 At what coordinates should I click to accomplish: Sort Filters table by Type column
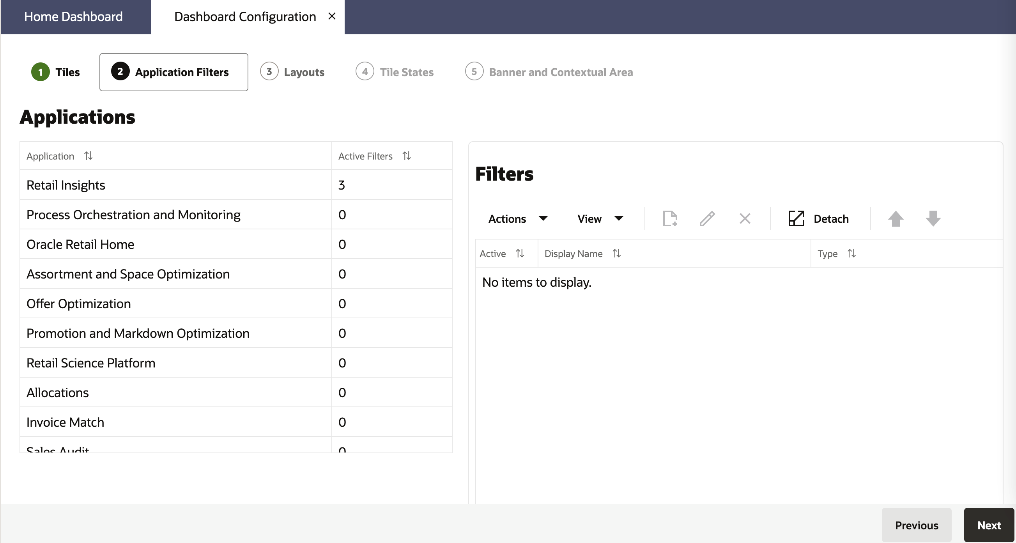(851, 253)
